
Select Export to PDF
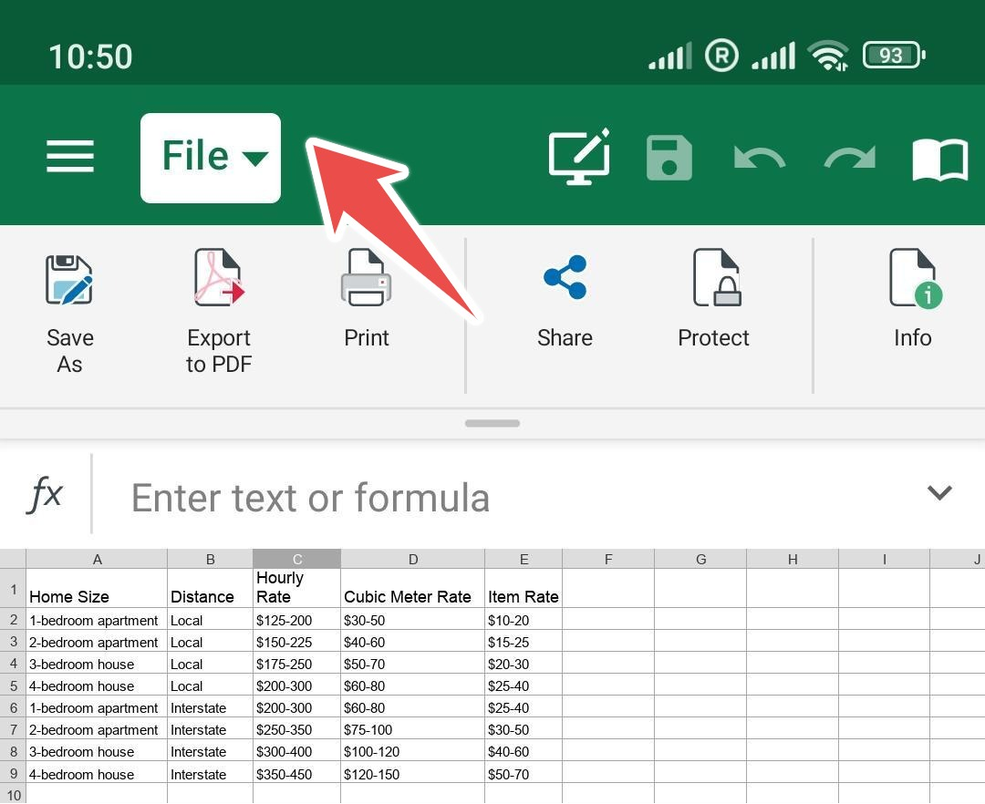pos(219,312)
